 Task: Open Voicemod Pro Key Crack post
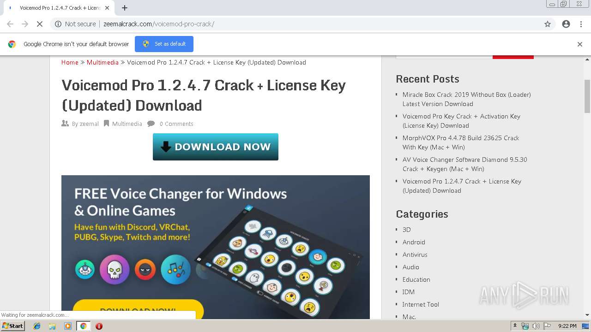point(461,121)
